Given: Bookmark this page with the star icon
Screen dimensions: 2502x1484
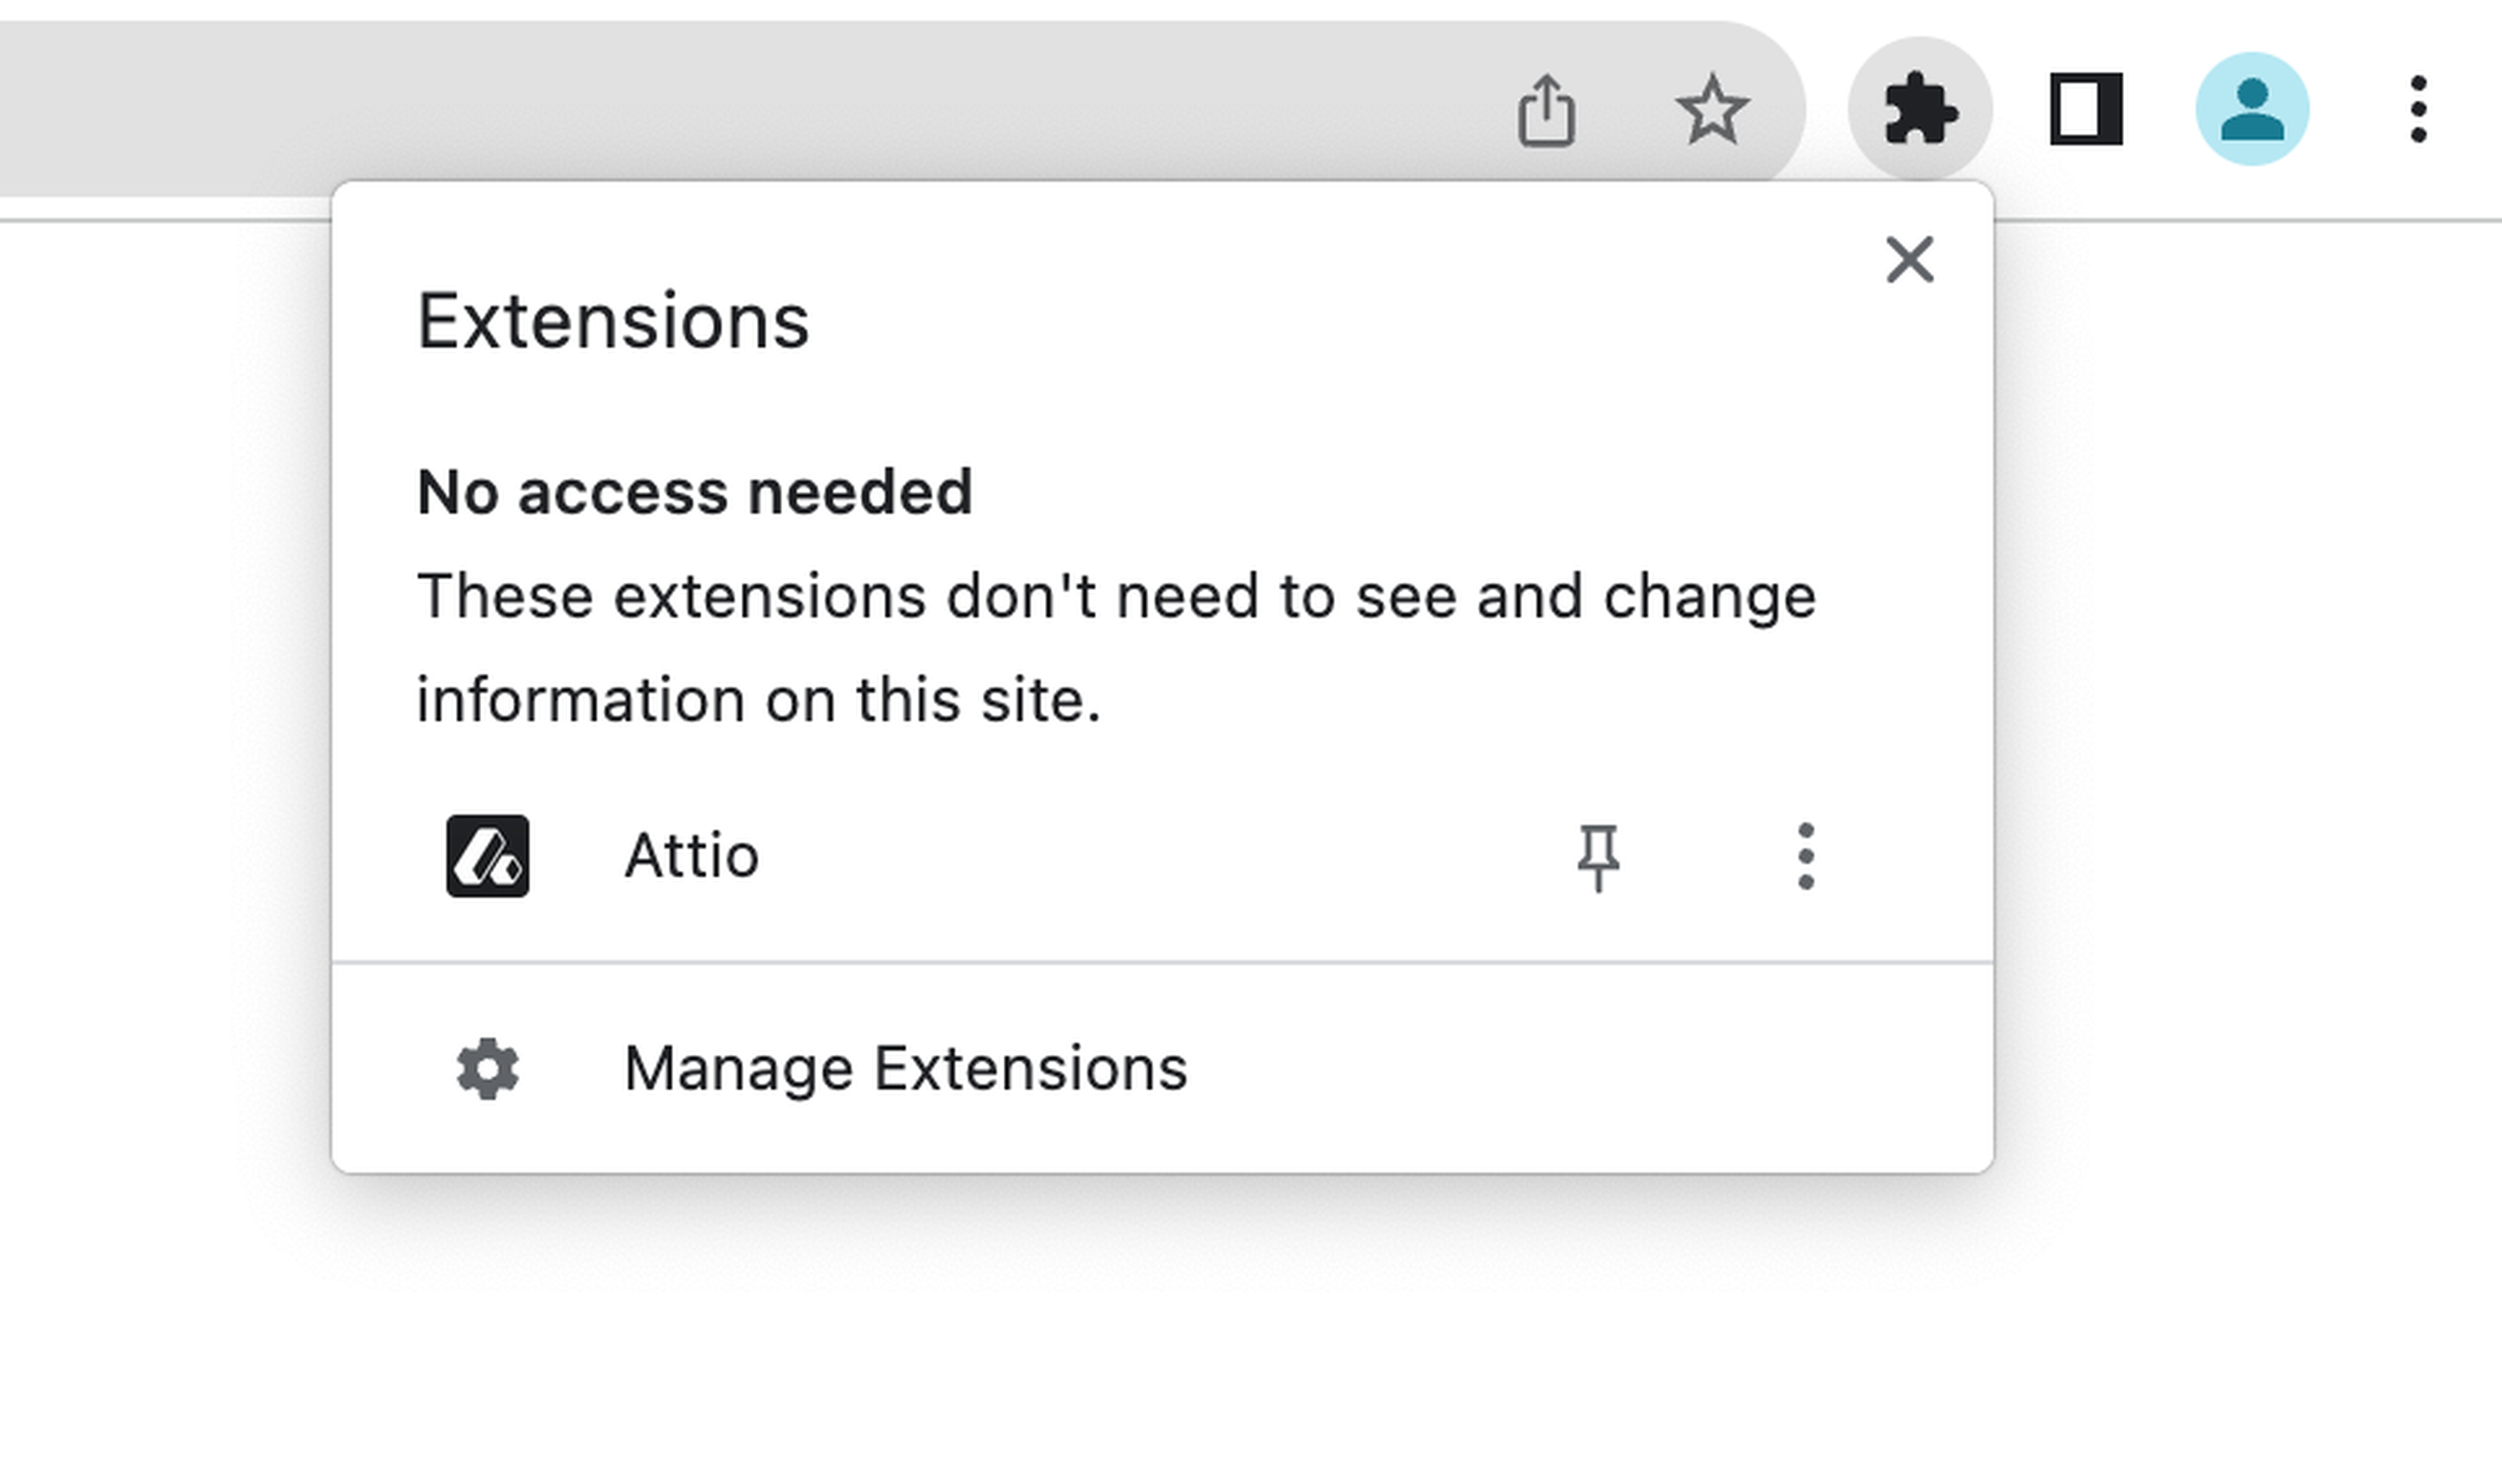Looking at the screenshot, I should tap(1712, 109).
